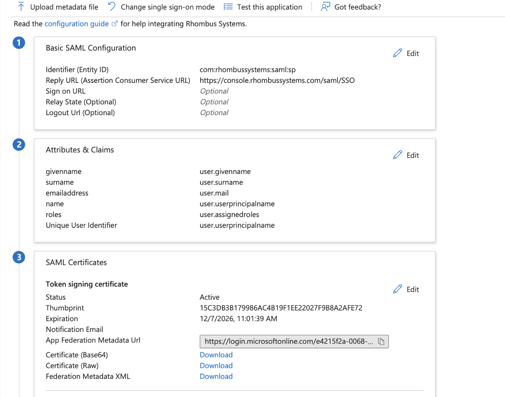Image resolution: width=505 pixels, height=397 pixels.
Task: Click the roles claim label
Action: [x=53, y=215]
